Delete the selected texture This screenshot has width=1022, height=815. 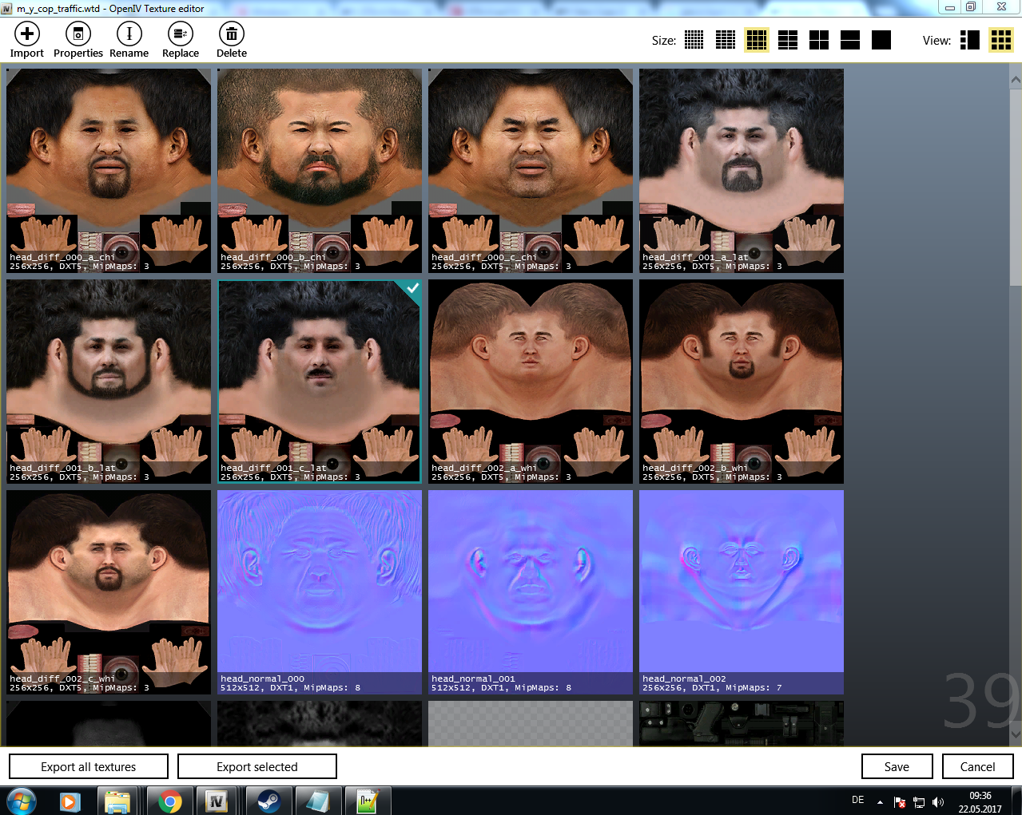tap(231, 40)
